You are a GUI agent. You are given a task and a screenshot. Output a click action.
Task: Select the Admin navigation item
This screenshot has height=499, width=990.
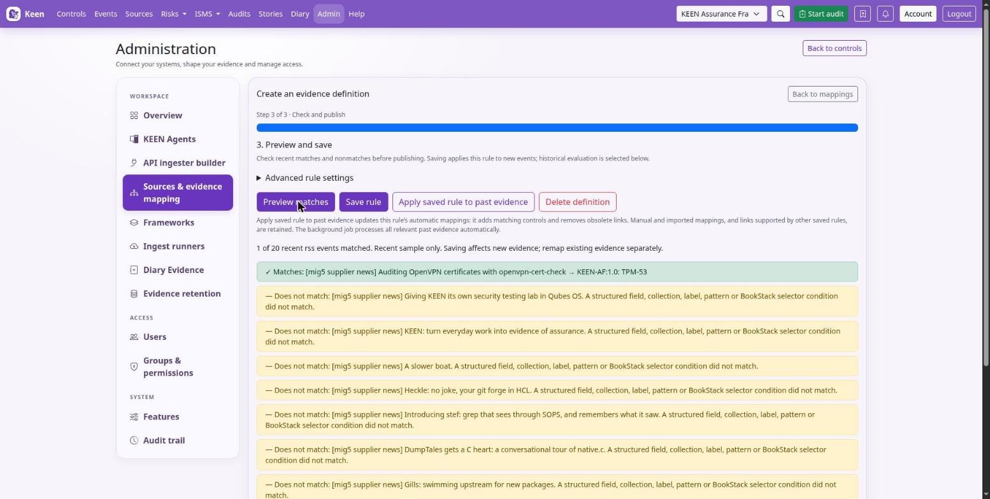point(329,14)
